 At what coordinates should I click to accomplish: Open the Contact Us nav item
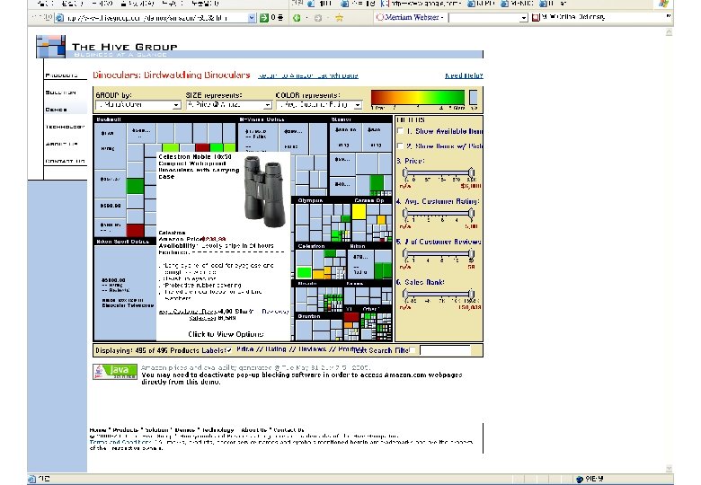pos(65,161)
